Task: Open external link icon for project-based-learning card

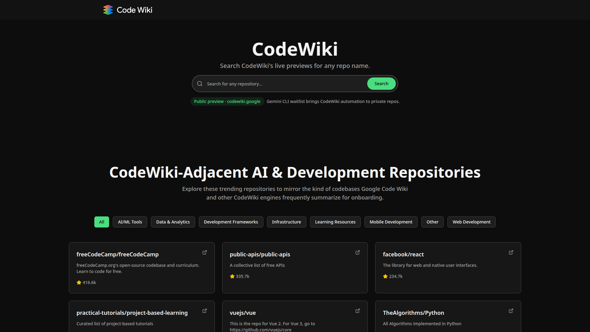Action: point(205,311)
